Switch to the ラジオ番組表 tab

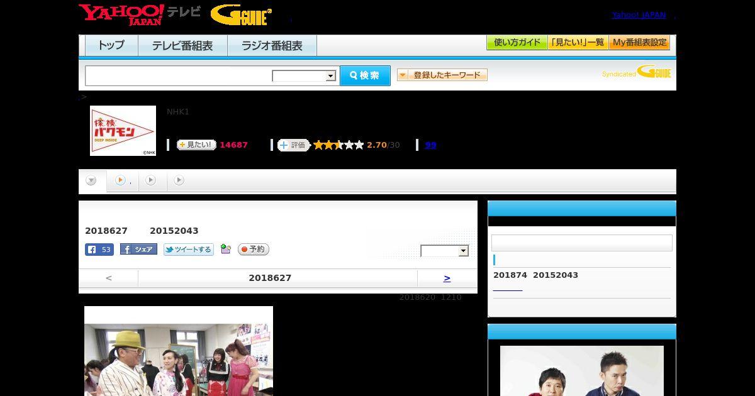[x=272, y=46]
